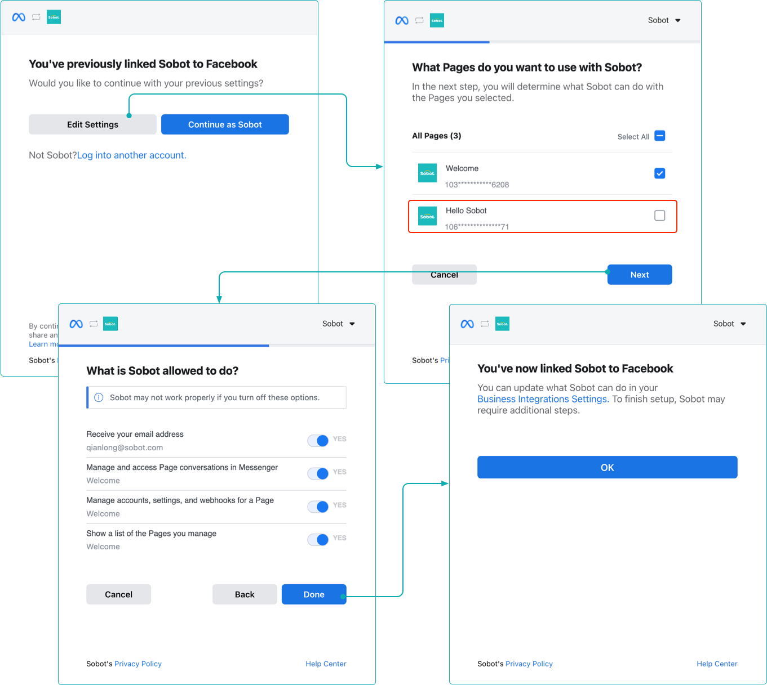Open Privacy Policy in the 'allowed to do' dialog
Image resolution: width=767 pixels, height=685 pixels.
pyautogui.click(x=138, y=664)
